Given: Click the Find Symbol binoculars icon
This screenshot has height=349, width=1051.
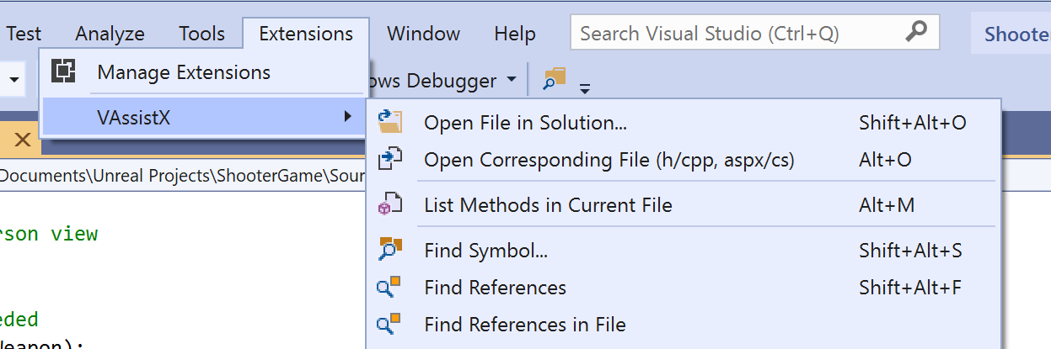Looking at the screenshot, I should tap(390, 251).
